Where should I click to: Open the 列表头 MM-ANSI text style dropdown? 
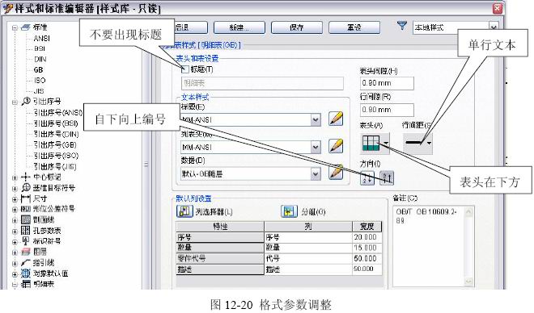point(316,147)
